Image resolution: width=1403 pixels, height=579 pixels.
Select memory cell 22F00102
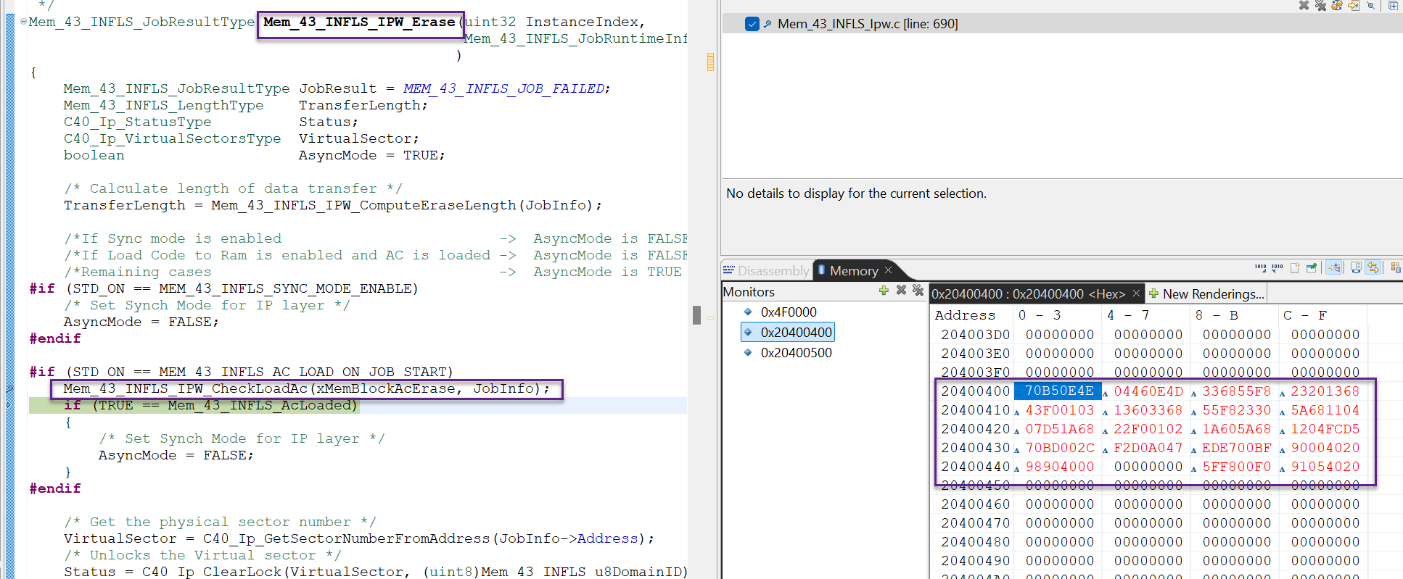1148,429
